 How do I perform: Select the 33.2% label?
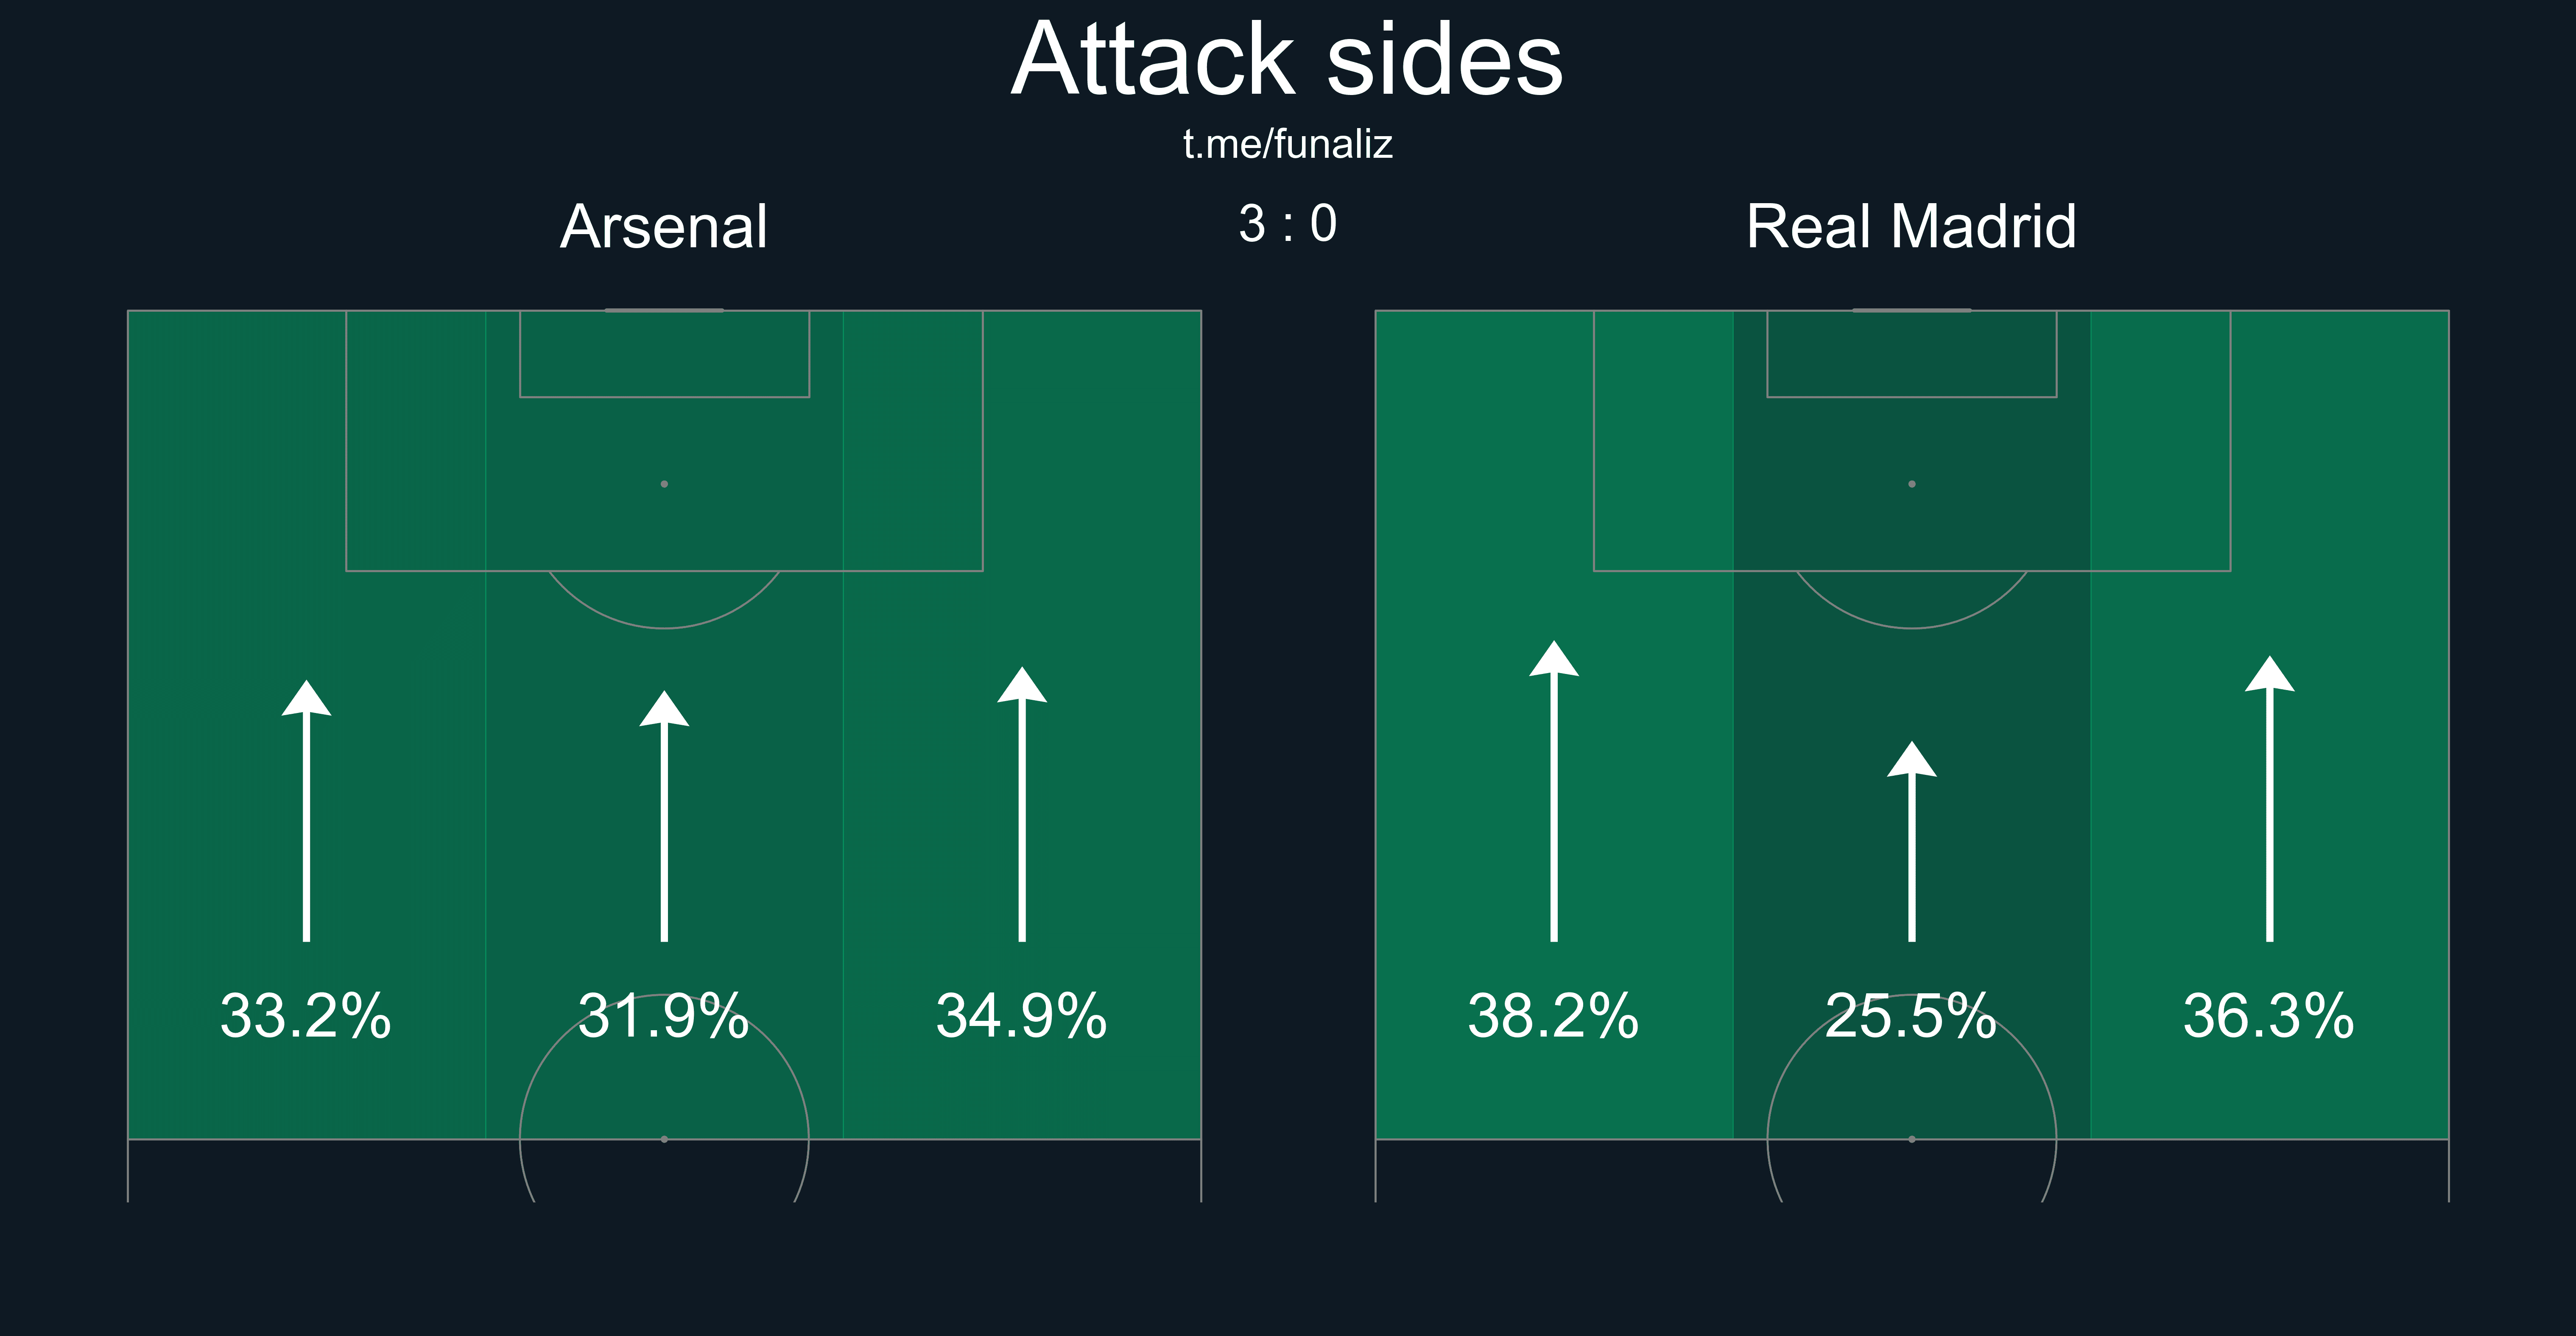point(306,1016)
